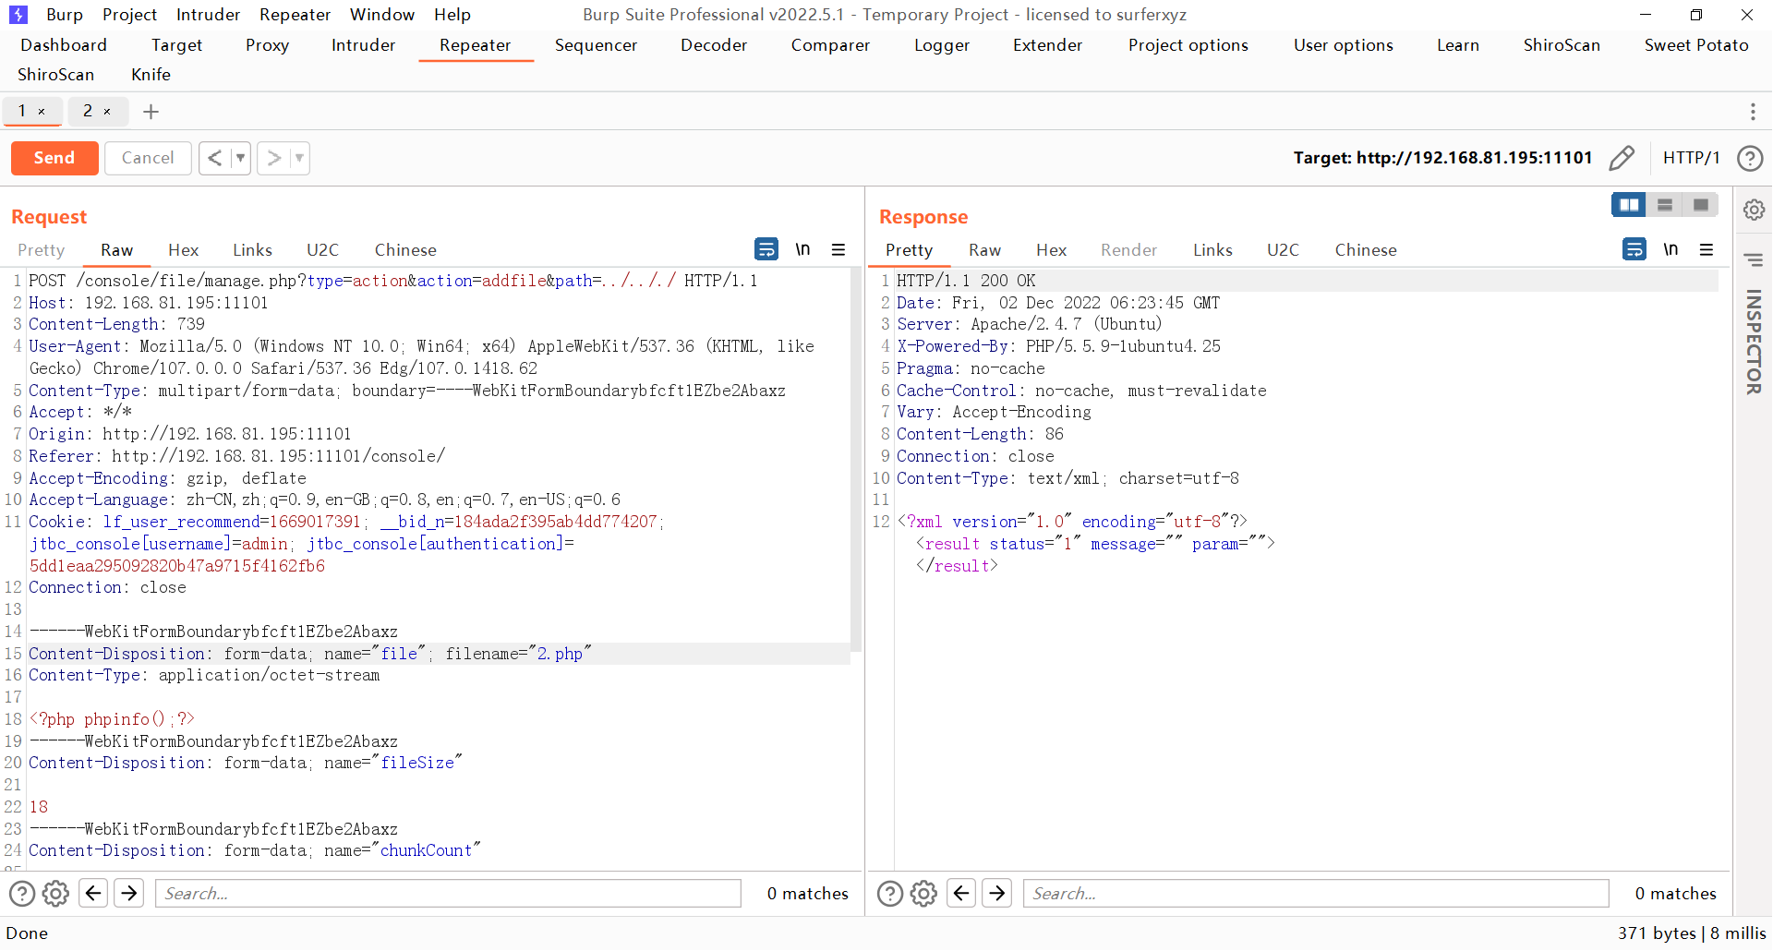Select response Links view tab
The image size is (1773, 951).
(1212, 250)
